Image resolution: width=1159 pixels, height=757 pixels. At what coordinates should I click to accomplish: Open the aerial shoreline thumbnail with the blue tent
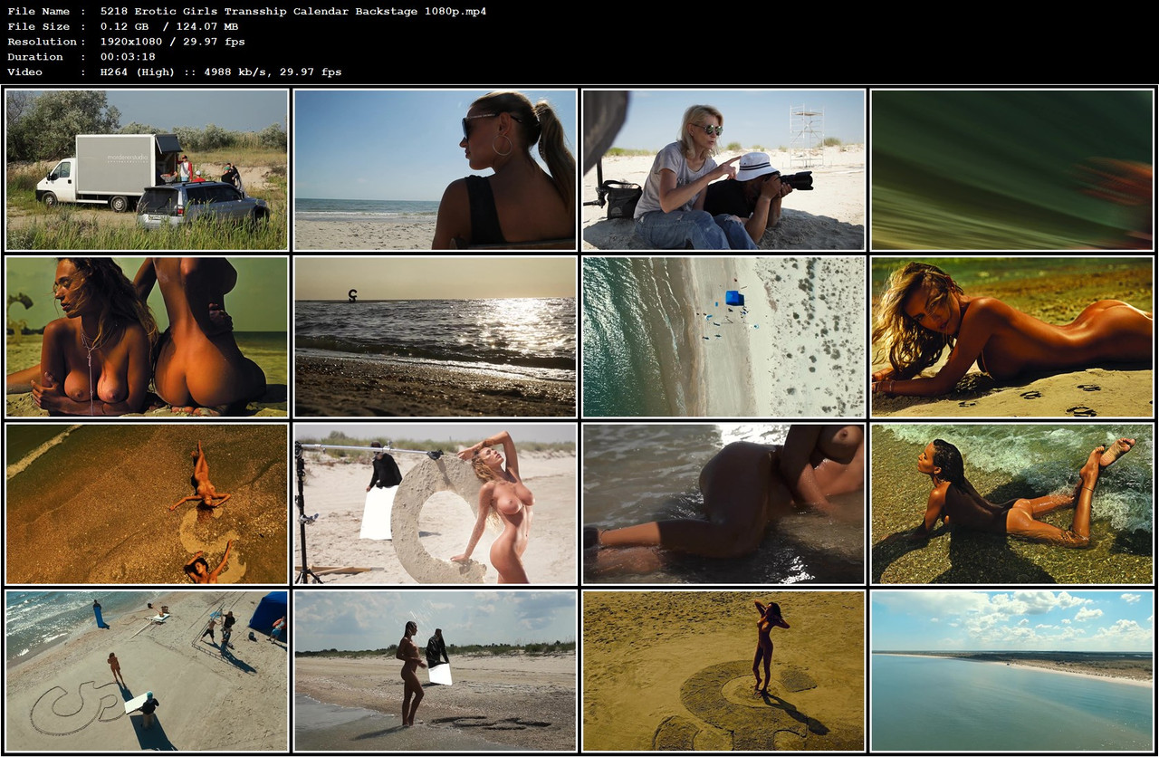(723, 337)
